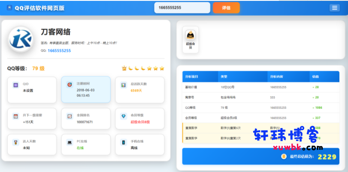348x172 pixels.
Task: Click the QID card icon
Action: 15,85
